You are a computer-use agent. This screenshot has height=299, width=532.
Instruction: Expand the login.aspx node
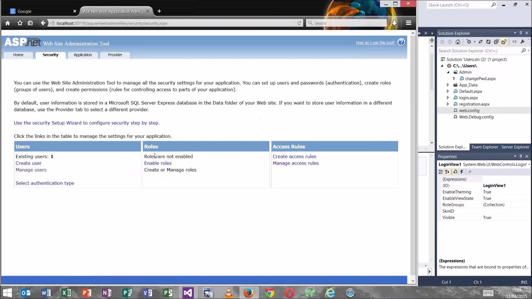tap(448, 98)
